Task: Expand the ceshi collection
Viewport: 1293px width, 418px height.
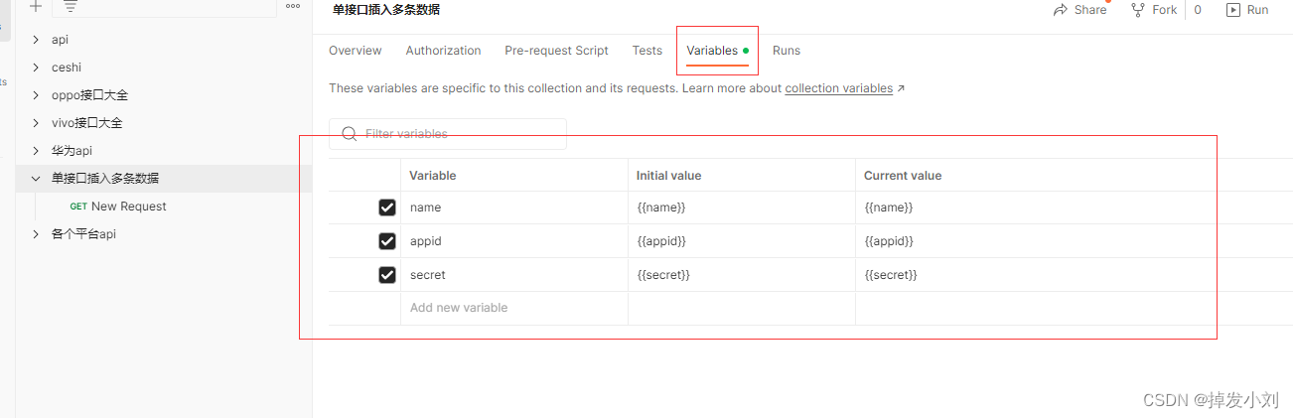Action: pos(36,68)
